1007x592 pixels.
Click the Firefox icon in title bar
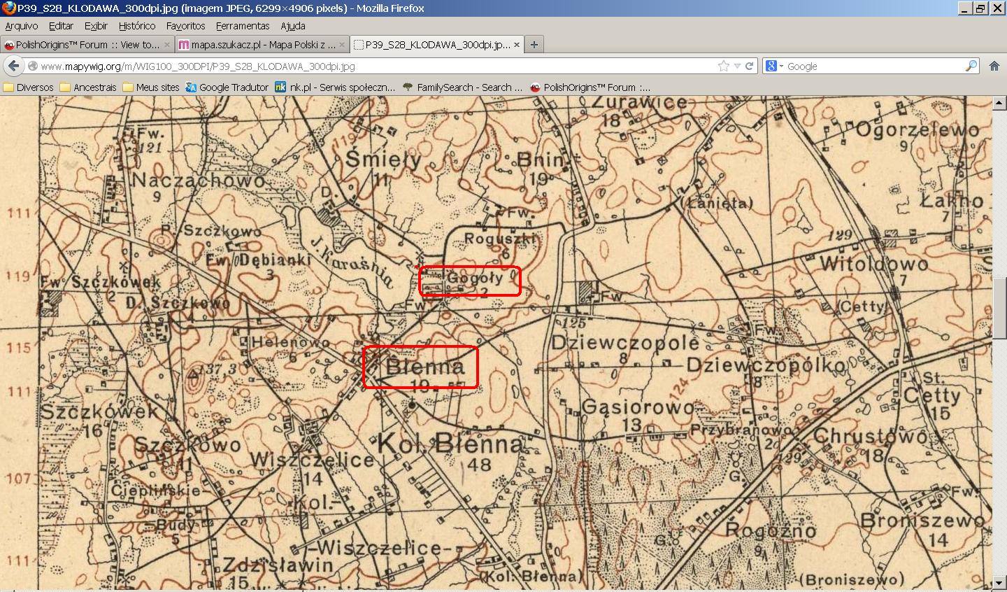coord(8,8)
